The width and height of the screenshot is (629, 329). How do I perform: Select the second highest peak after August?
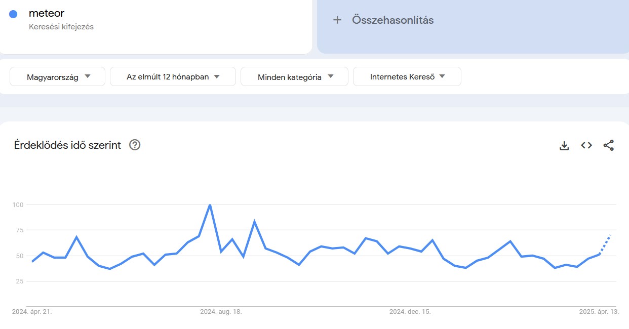(x=254, y=221)
